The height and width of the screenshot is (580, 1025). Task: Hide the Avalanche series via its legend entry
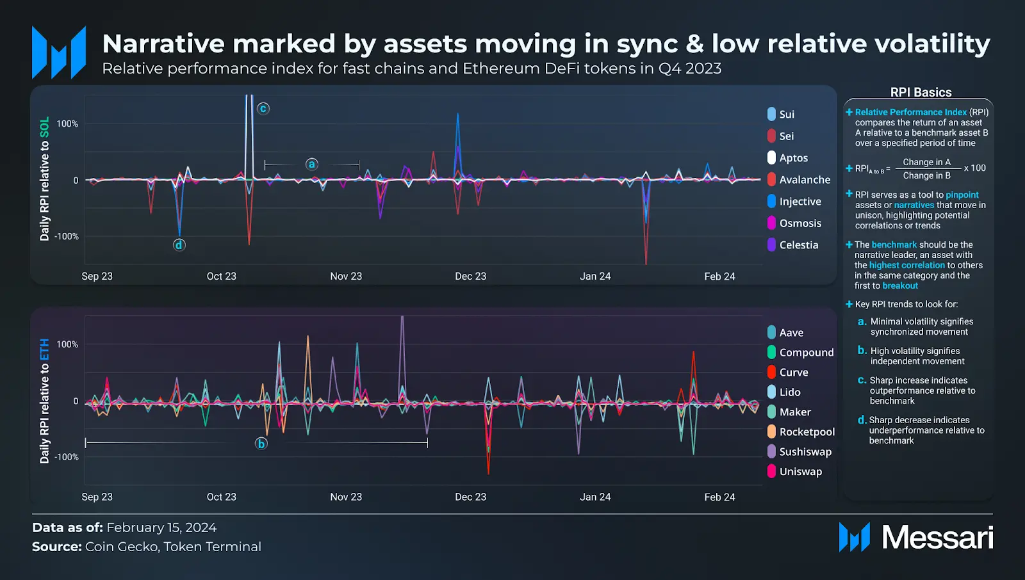tap(804, 180)
